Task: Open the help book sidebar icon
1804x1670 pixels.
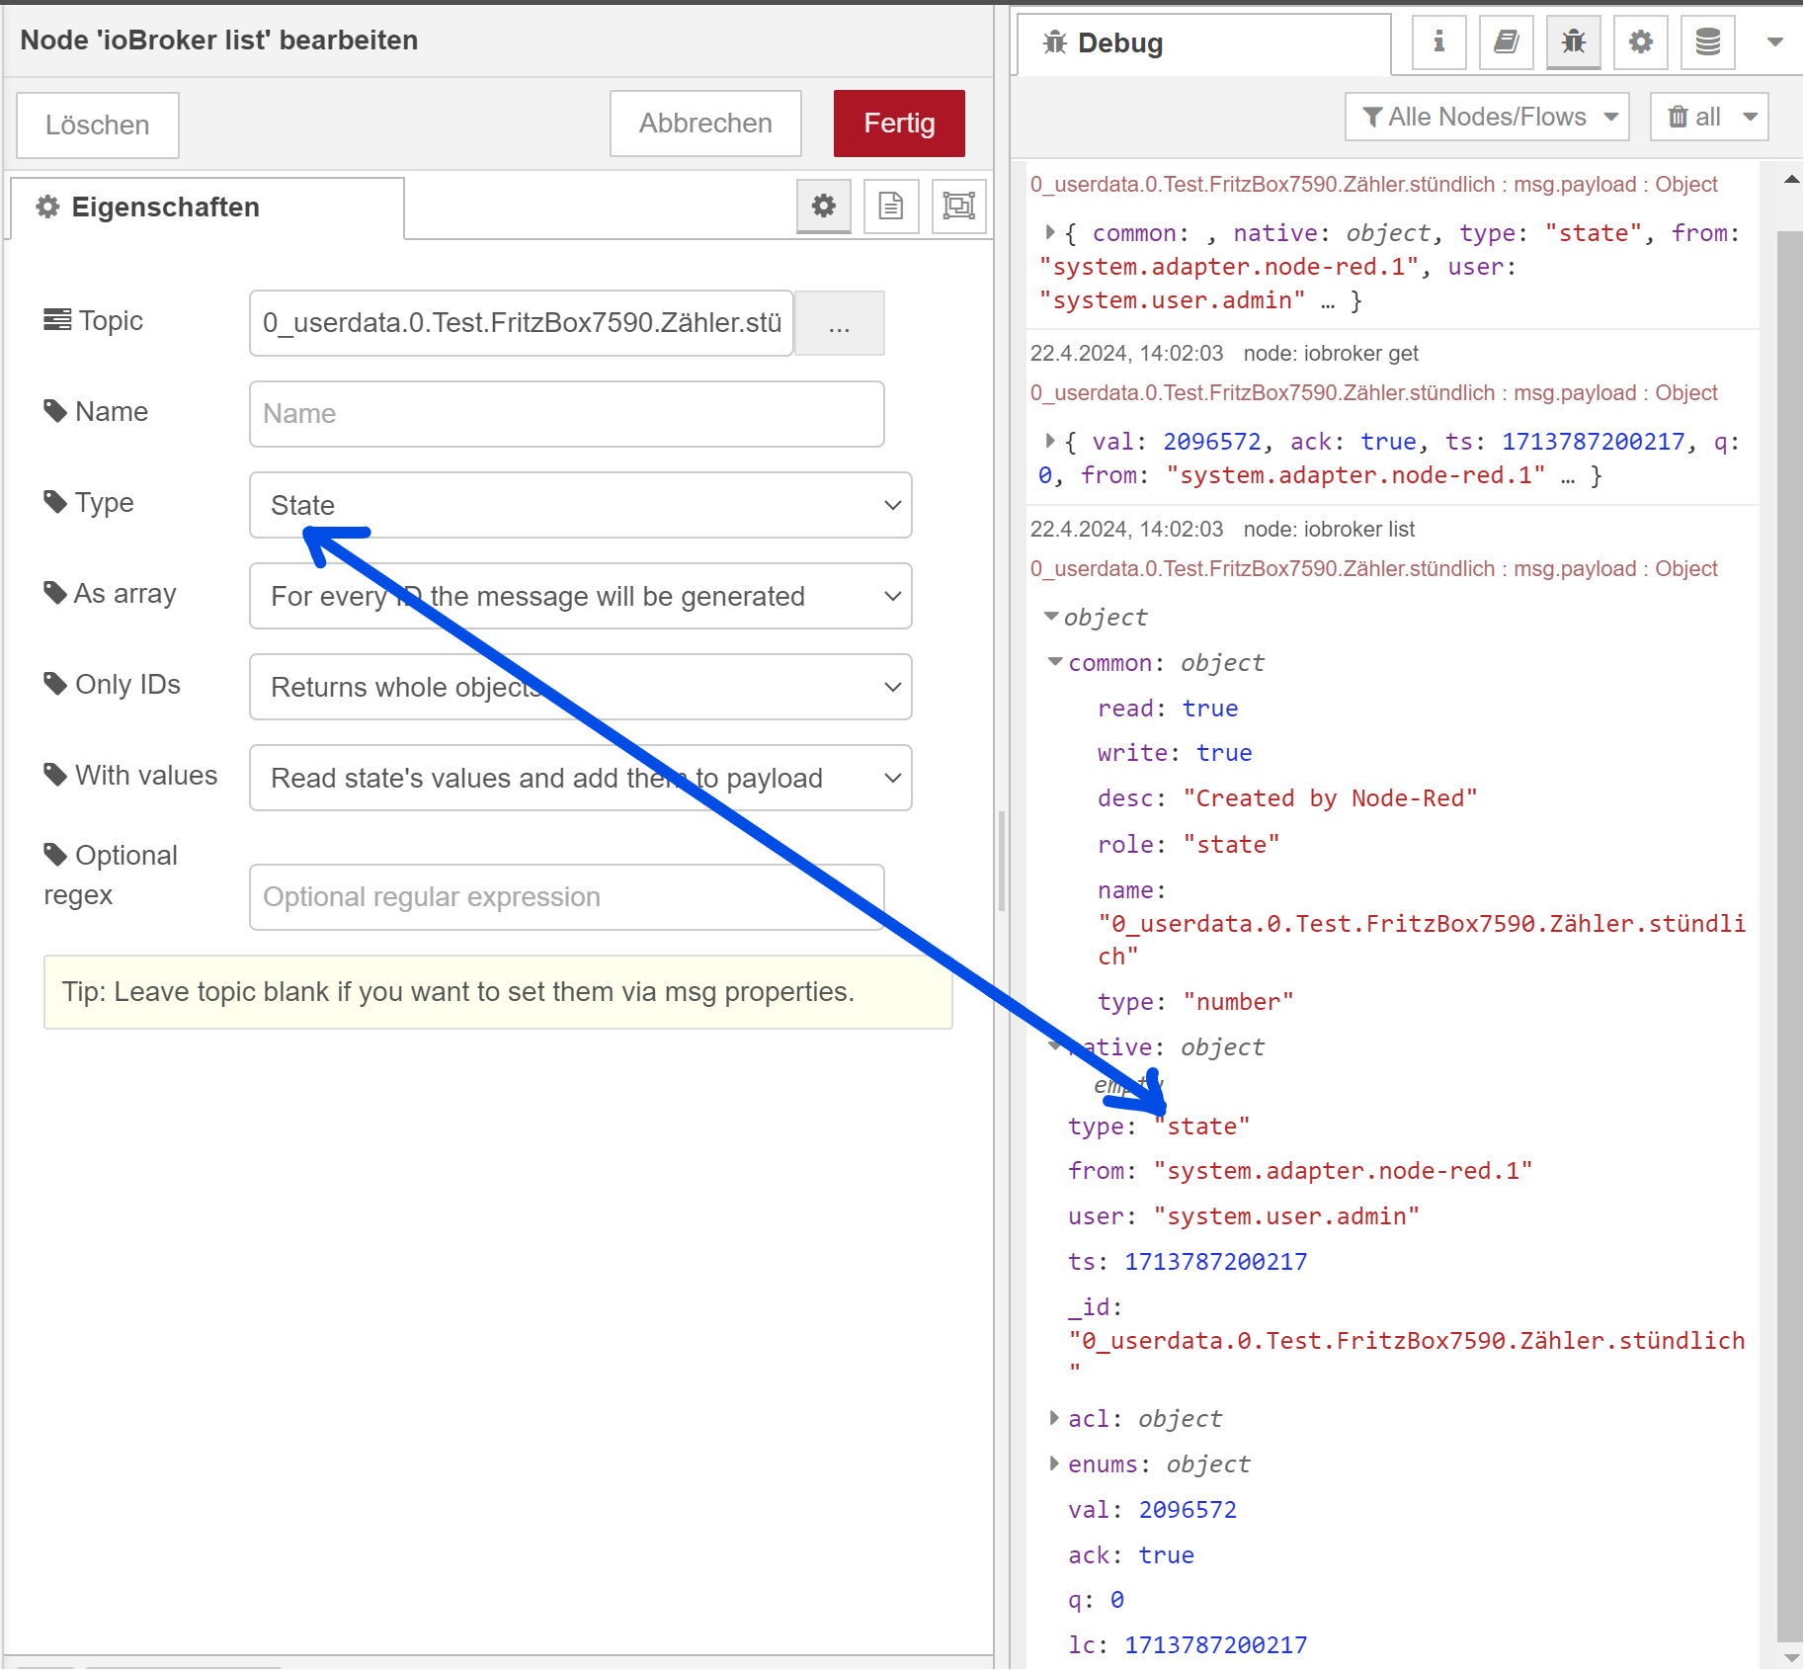Action: (x=1506, y=42)
